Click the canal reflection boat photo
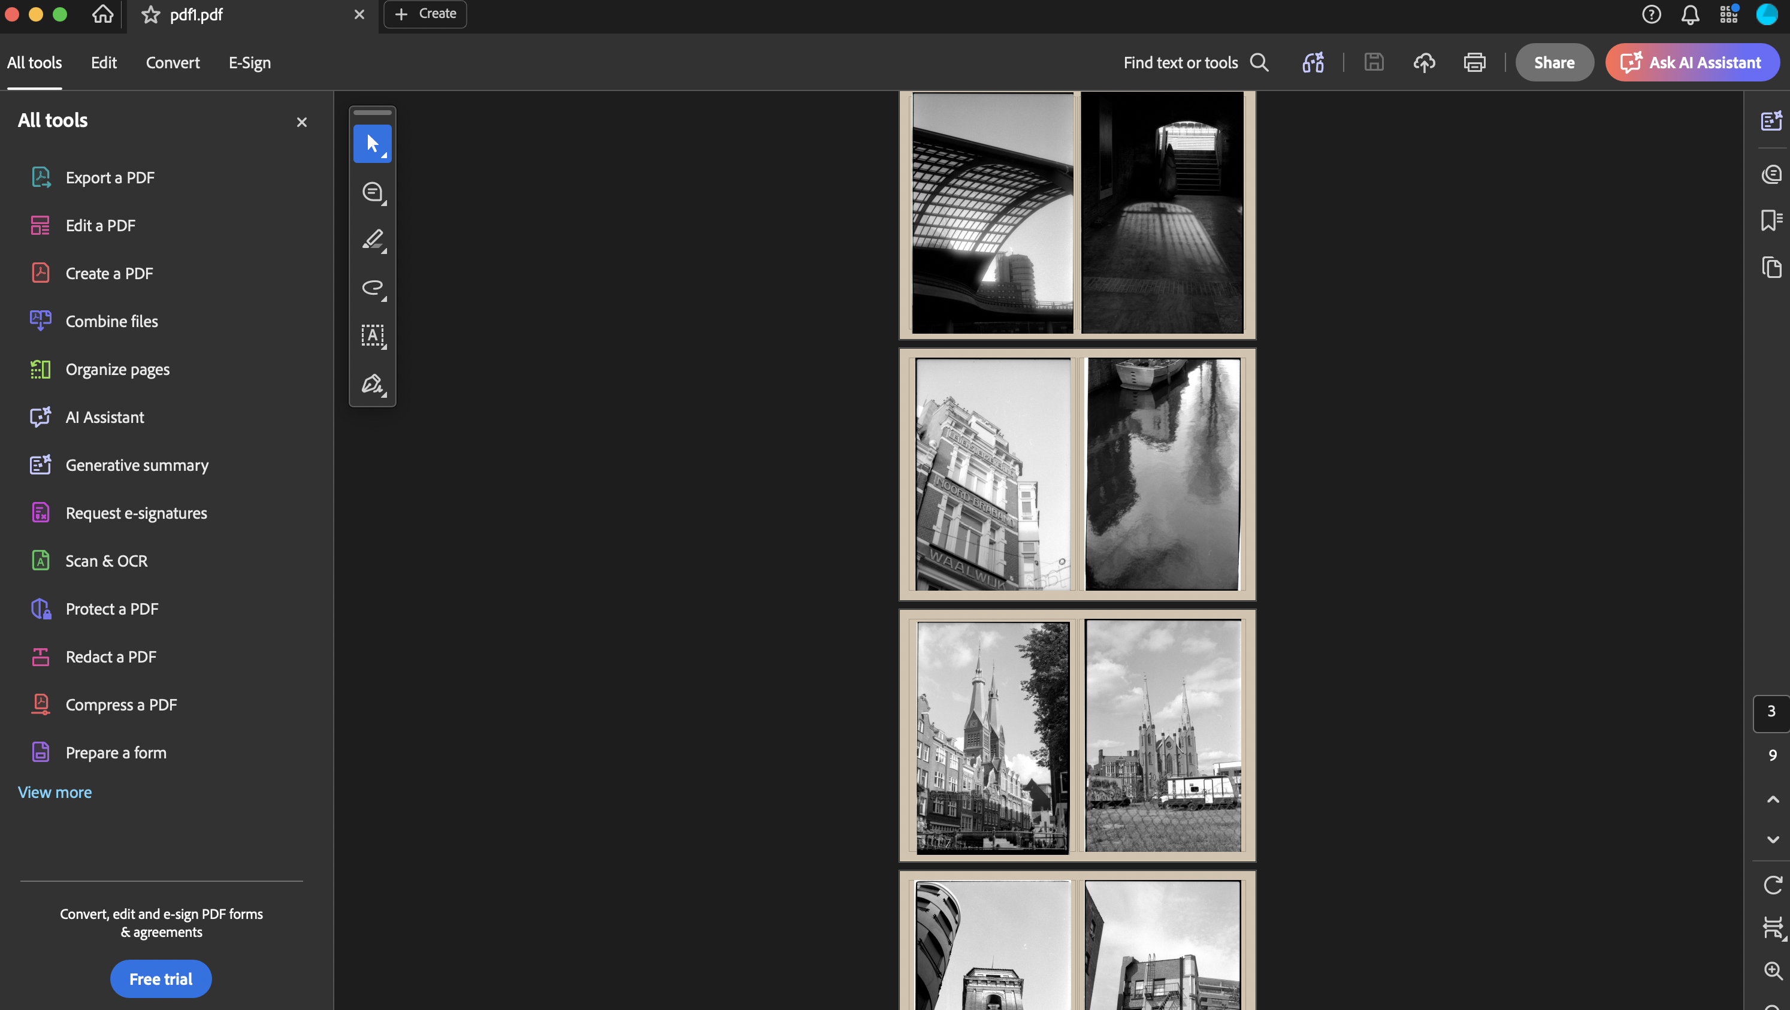The width and height of the screenshot is (1790, 1010). pyautogui.click(x=1163, y=474)
